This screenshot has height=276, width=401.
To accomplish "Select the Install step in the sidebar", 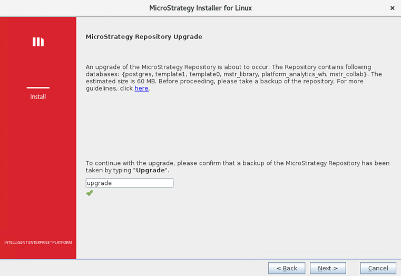I will click(x=38, y=97).
